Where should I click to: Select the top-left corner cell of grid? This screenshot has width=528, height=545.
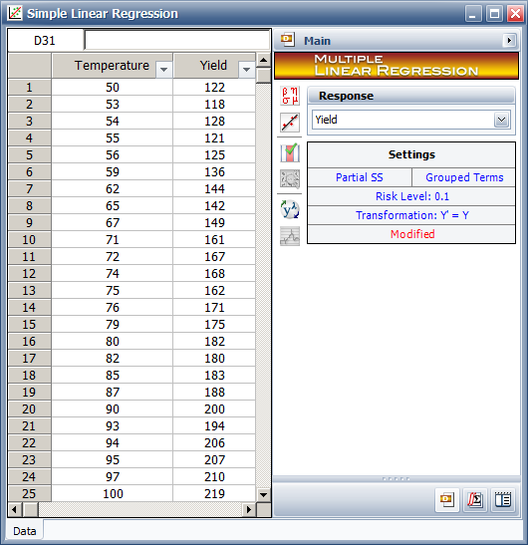30,66
